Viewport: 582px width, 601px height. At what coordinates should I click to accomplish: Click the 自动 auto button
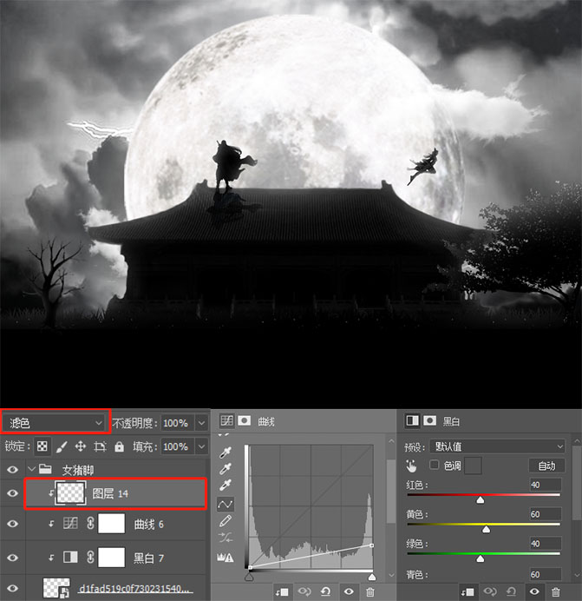(x=546, y=466)
